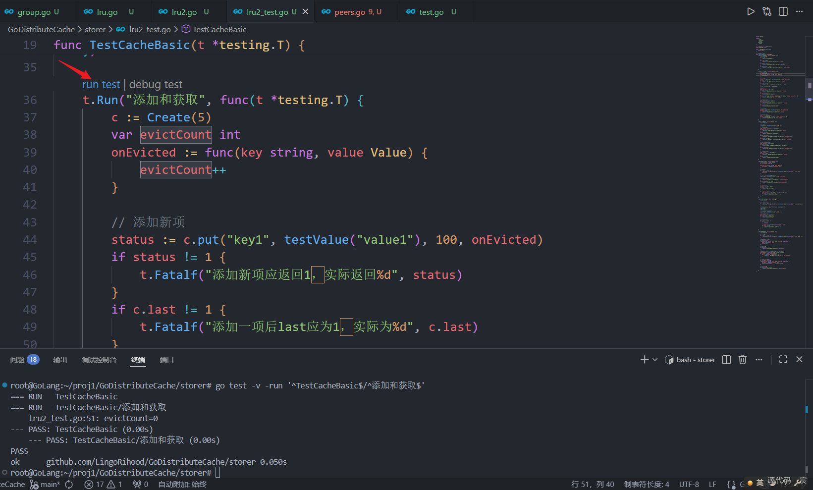813x490 pixels.
Task: Run the Go file with play icon
Action: pyautogui.click(x=751, y=11)
